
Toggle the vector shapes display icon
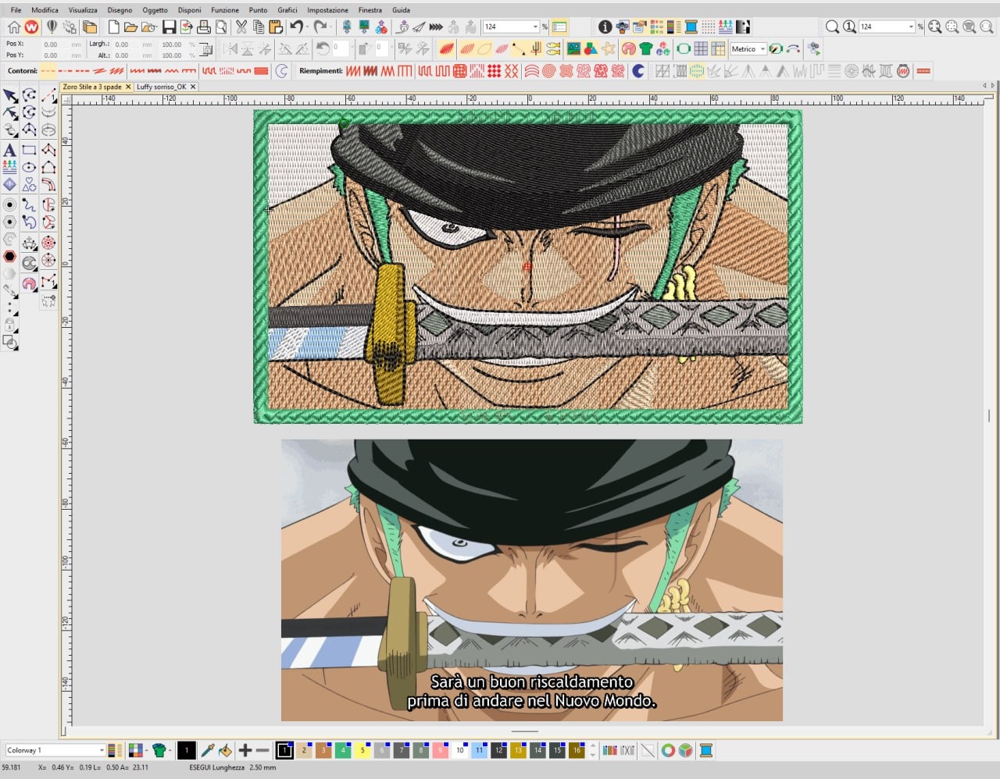(591, 49)
